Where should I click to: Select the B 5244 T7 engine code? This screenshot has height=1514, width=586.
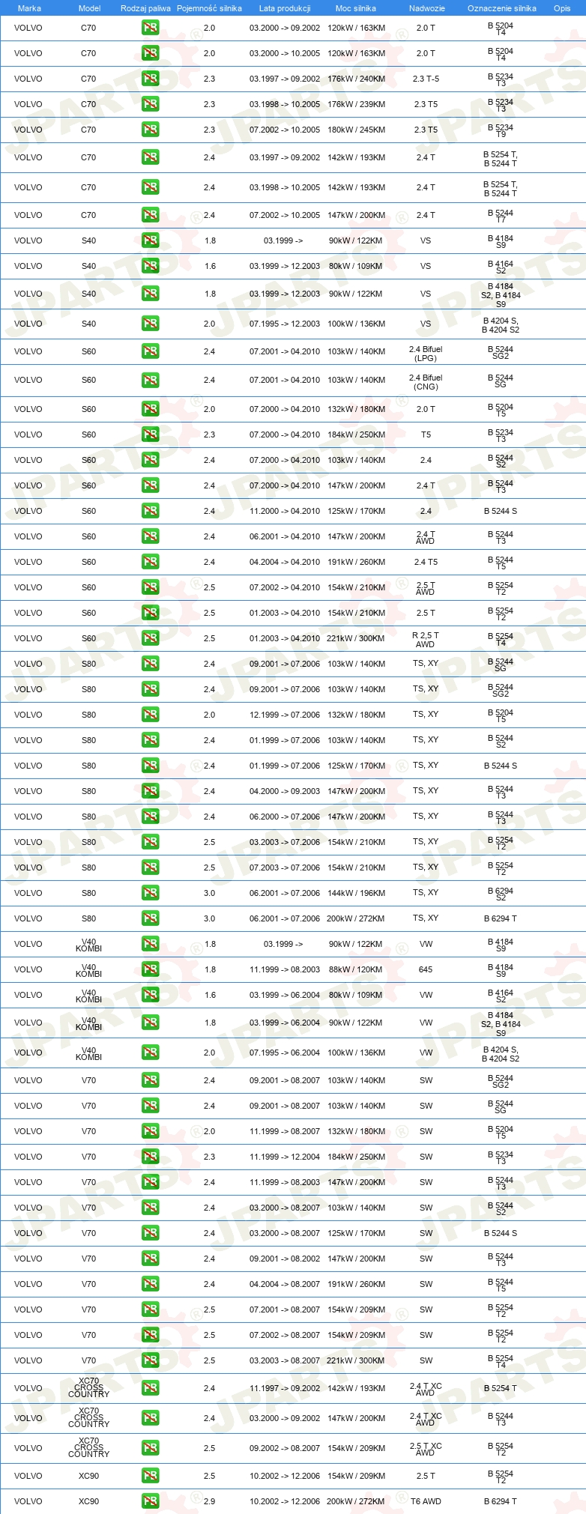coord(501,216)
